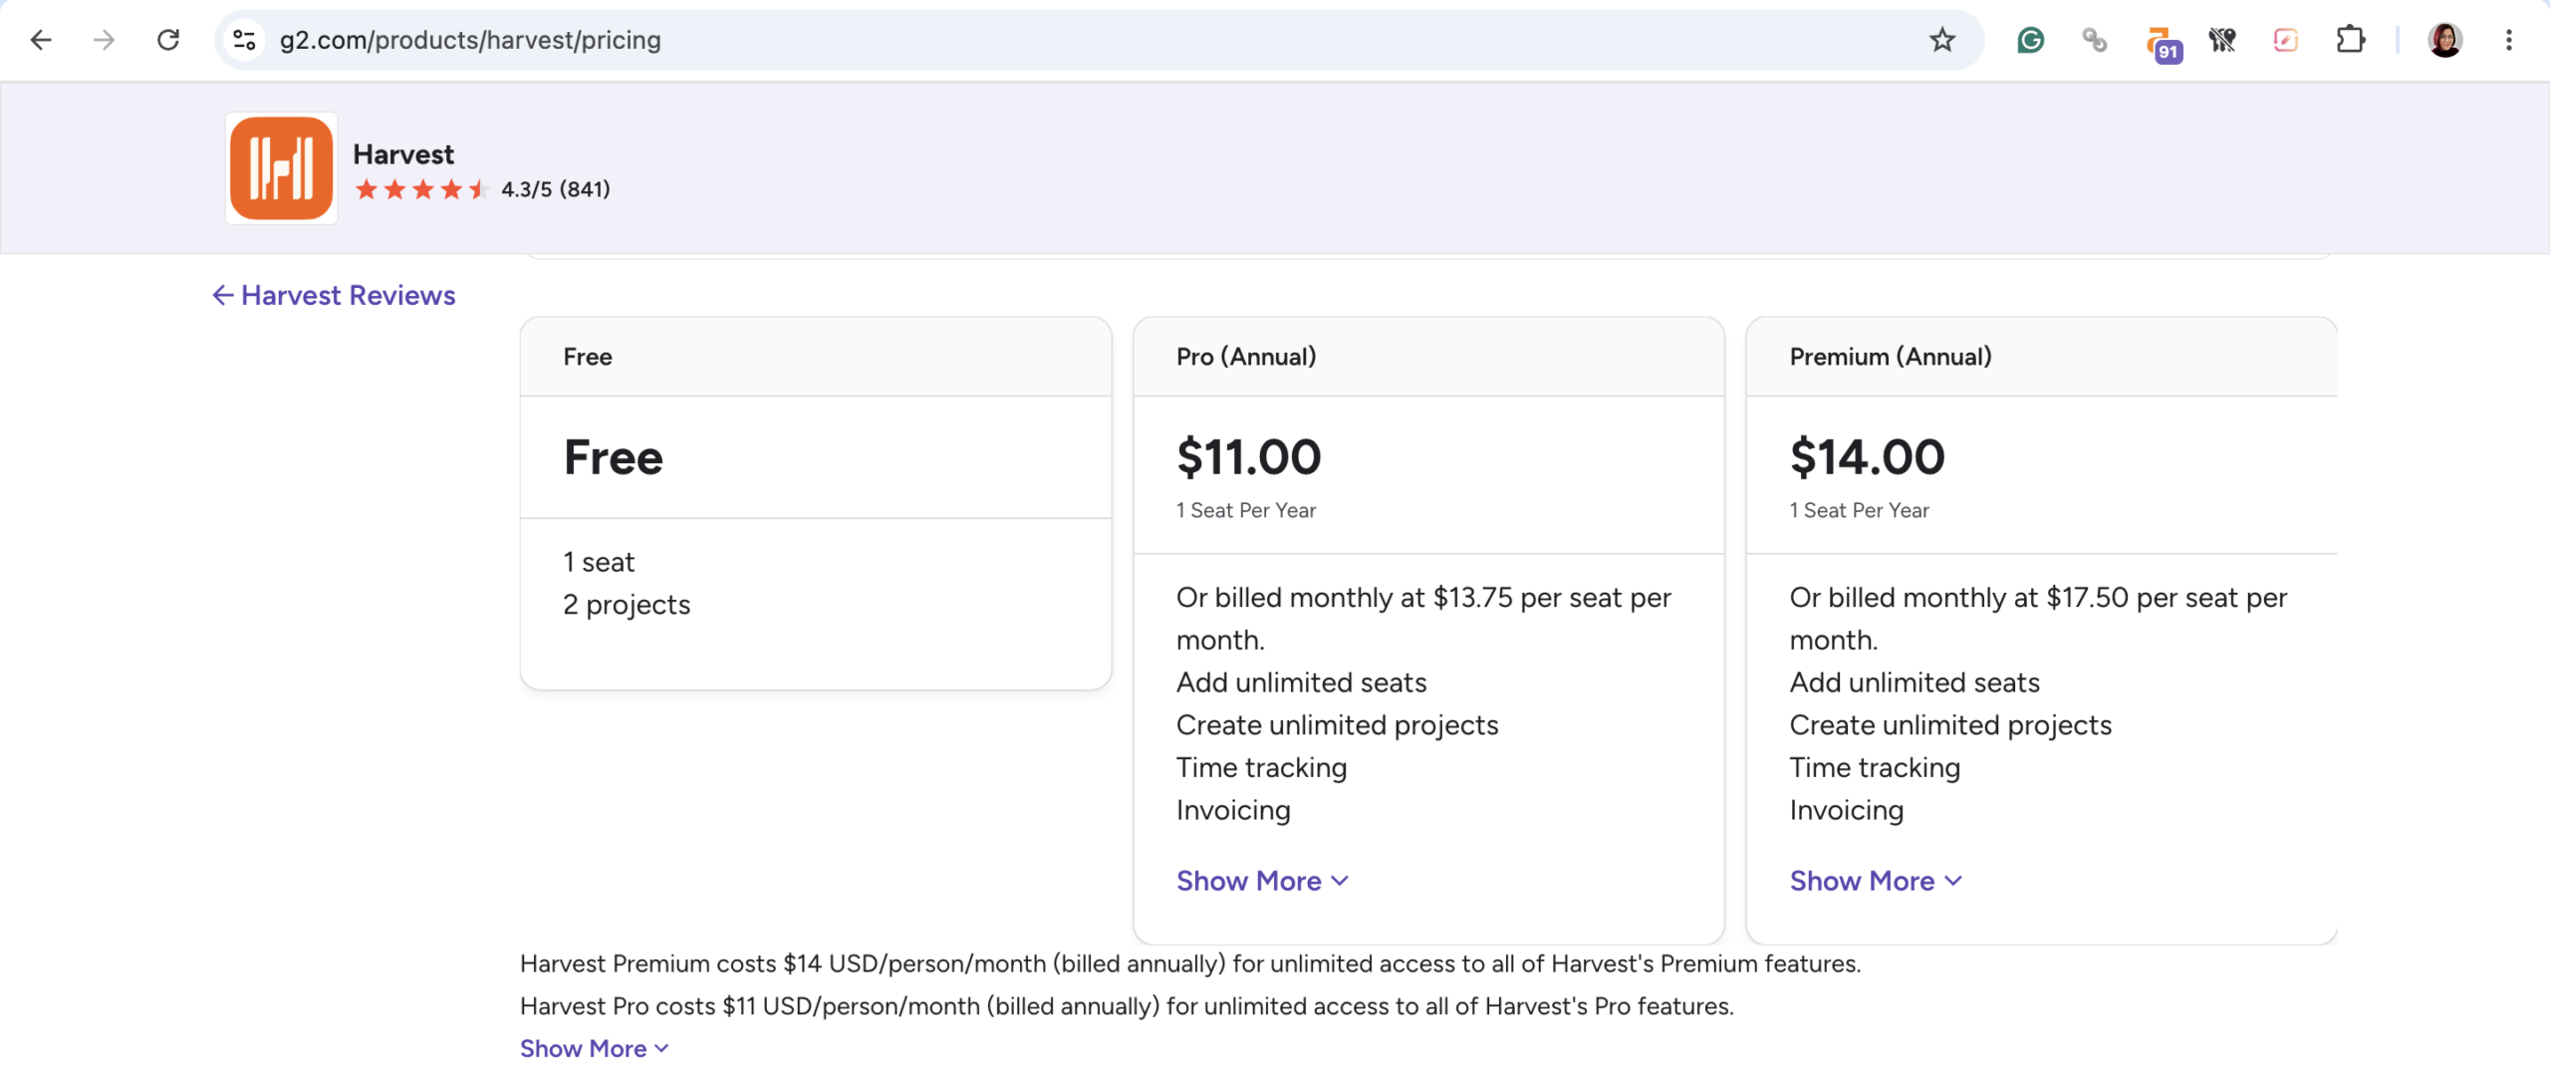The image size is (2550, 1088).
Task: Open the Chrome profile avatar
Action: (2444, 40)
